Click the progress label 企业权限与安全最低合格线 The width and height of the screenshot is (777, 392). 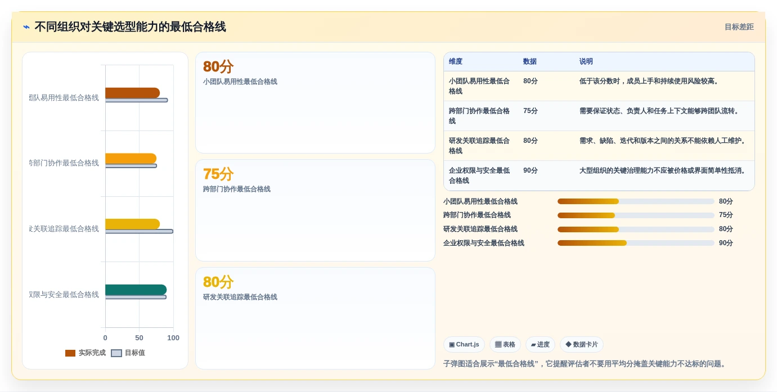(484, 243)
